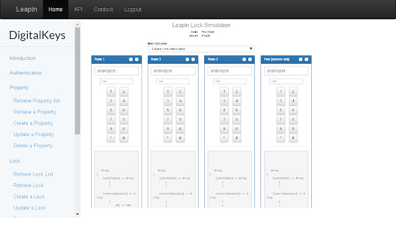Tap keypad 4 on Pool lock
This screenshot has height=232, width=396.
[x=293, y=101]
